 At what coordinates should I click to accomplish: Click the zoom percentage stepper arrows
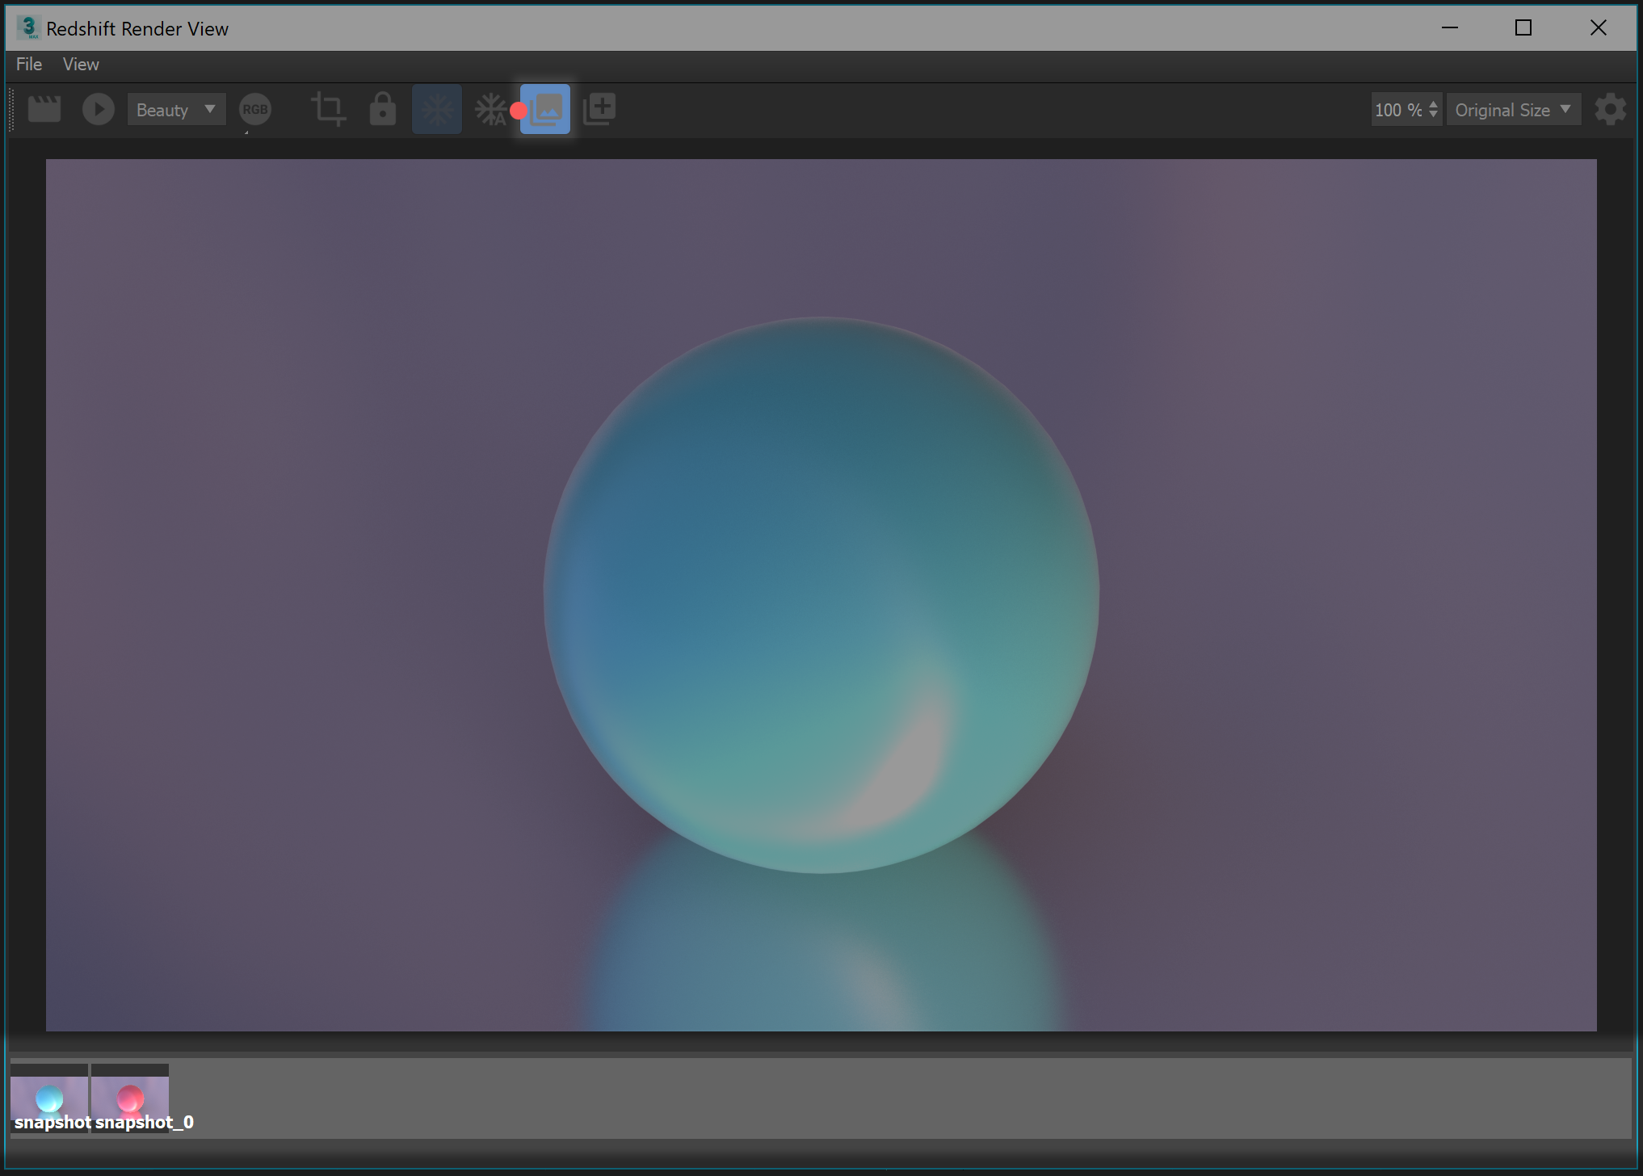coord(1434,110)
